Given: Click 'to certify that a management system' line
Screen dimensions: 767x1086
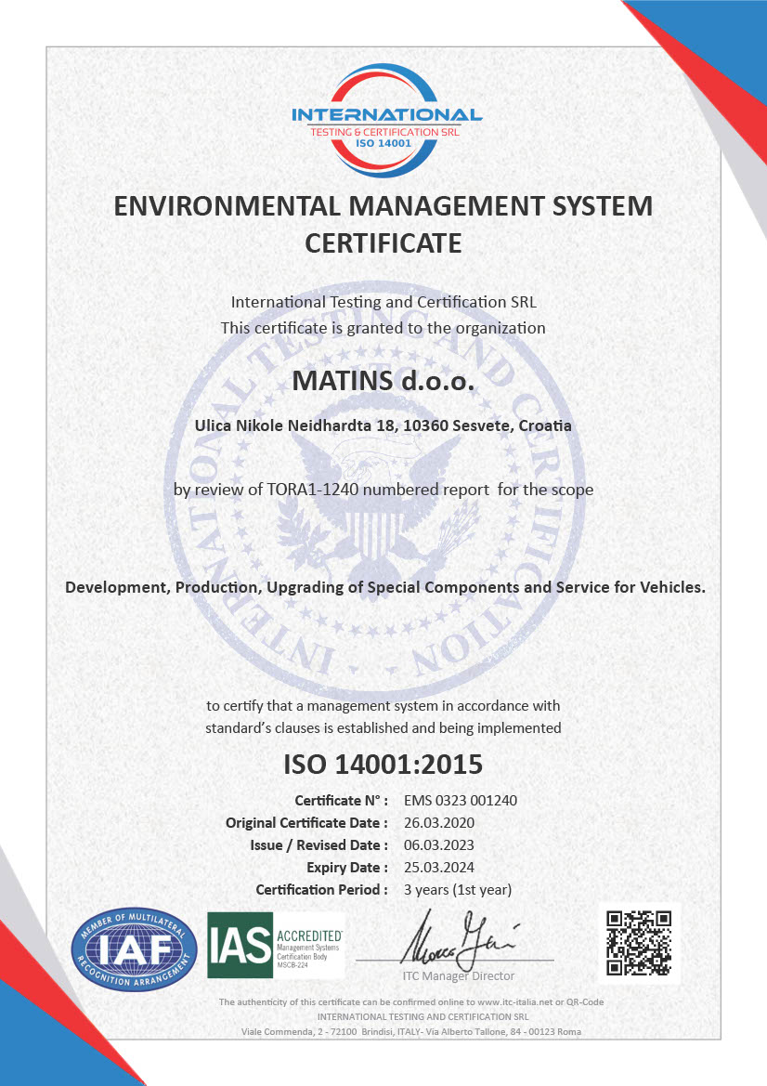Looking at the screenshot, I should [x=383, y=706].
